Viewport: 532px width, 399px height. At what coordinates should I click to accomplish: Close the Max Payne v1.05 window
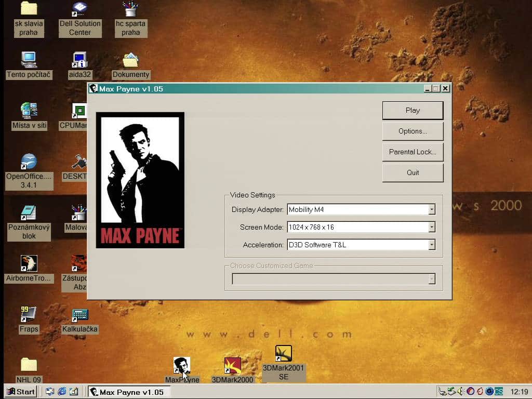click(445, 88)
